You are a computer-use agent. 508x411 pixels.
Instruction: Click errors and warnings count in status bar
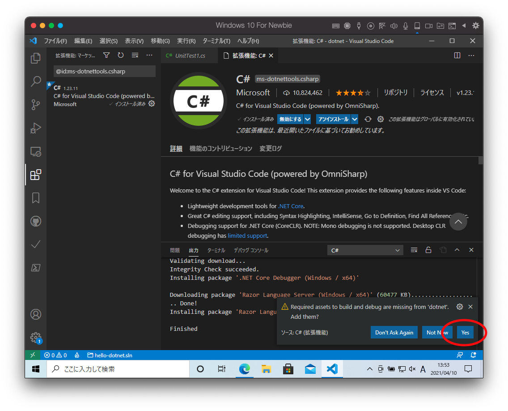[55, 355]
